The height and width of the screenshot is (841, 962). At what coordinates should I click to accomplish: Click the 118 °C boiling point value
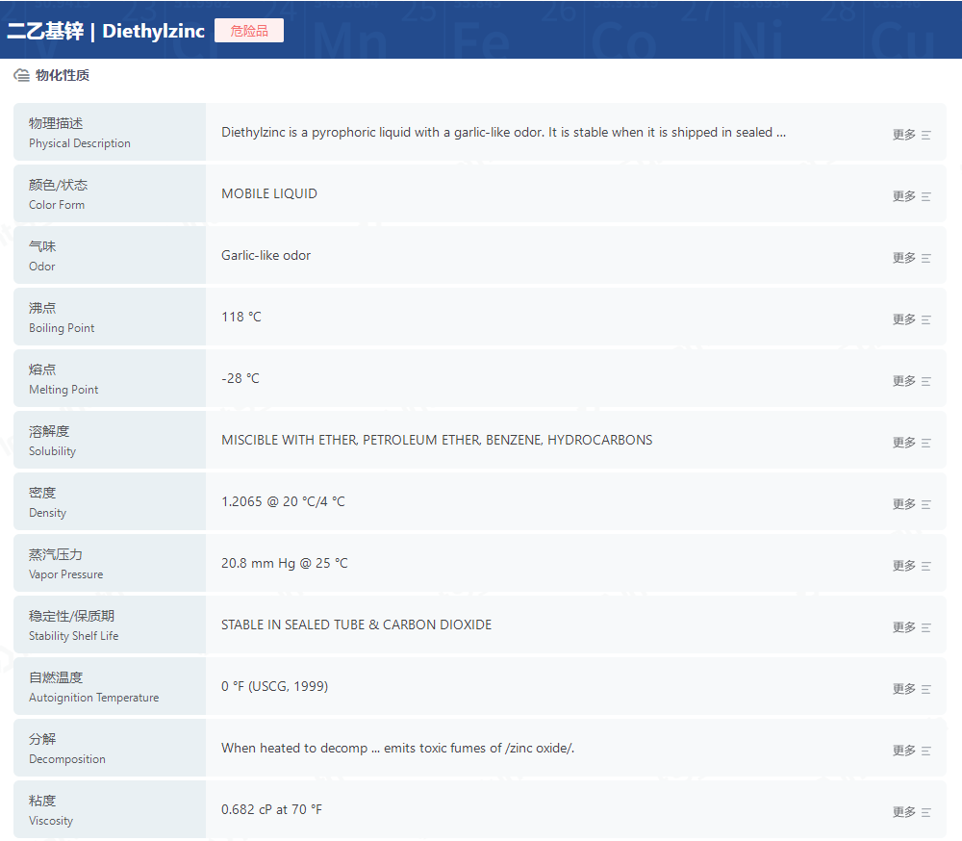[x=241, y=317]
